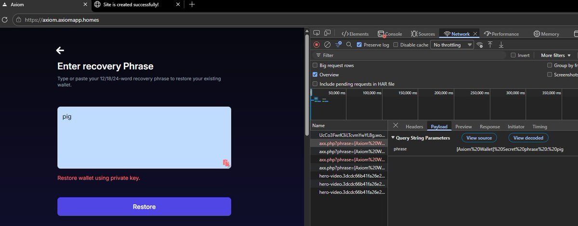The height and width of the screenshot is (226, 578).
Task: Open the Console panel
Action: (x=390, y=34)
